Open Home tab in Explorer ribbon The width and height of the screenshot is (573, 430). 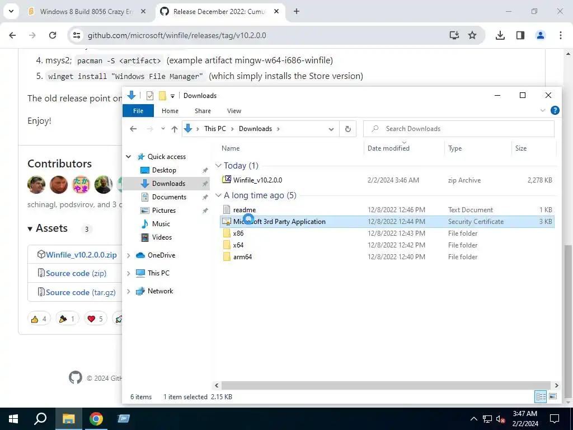[x=170, y=111]
